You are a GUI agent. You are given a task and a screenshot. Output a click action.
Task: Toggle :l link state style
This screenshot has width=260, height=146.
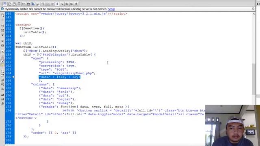click(x=57, y=4)
